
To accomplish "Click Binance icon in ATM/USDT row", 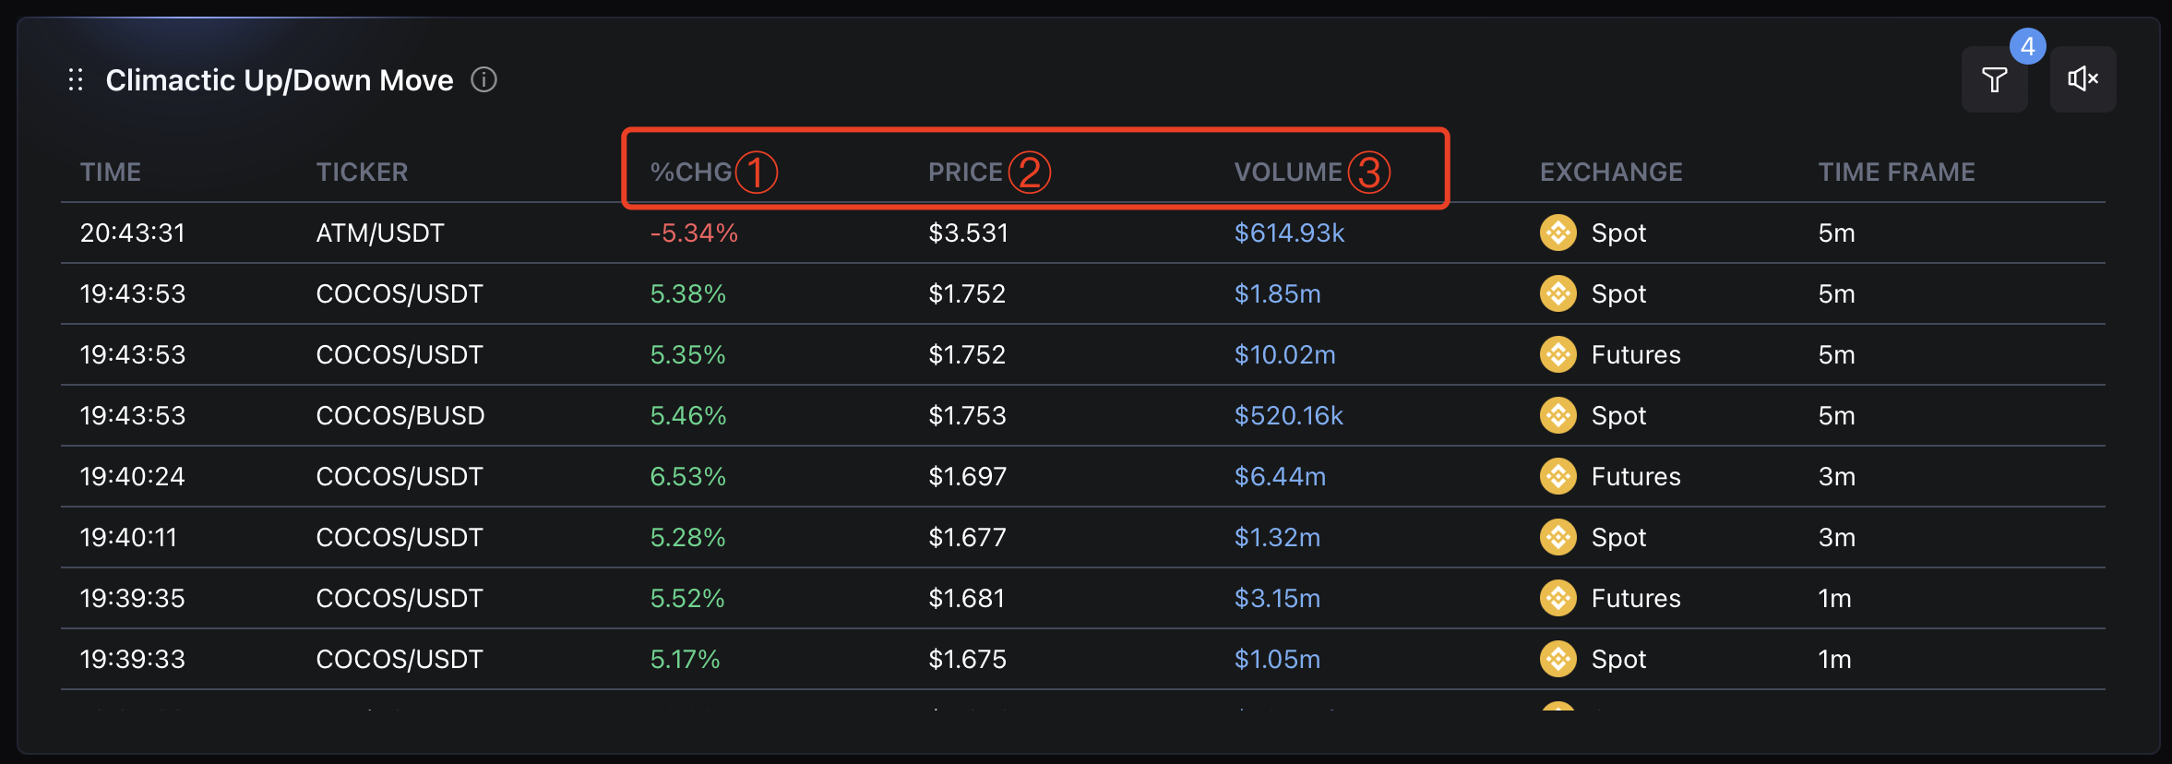I will pyautogui.click(x=1557, y=233).
